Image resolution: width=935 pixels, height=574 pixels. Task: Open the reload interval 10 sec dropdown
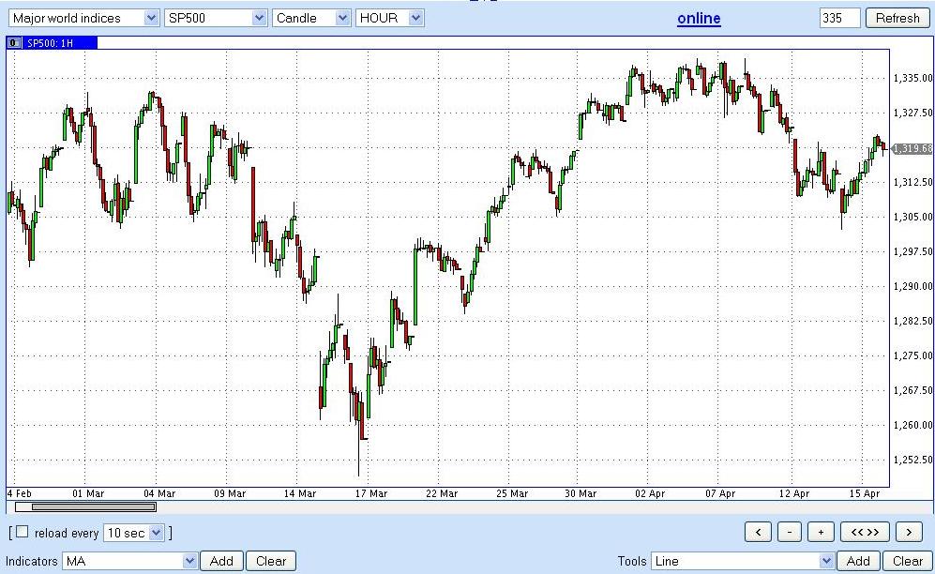134,533
